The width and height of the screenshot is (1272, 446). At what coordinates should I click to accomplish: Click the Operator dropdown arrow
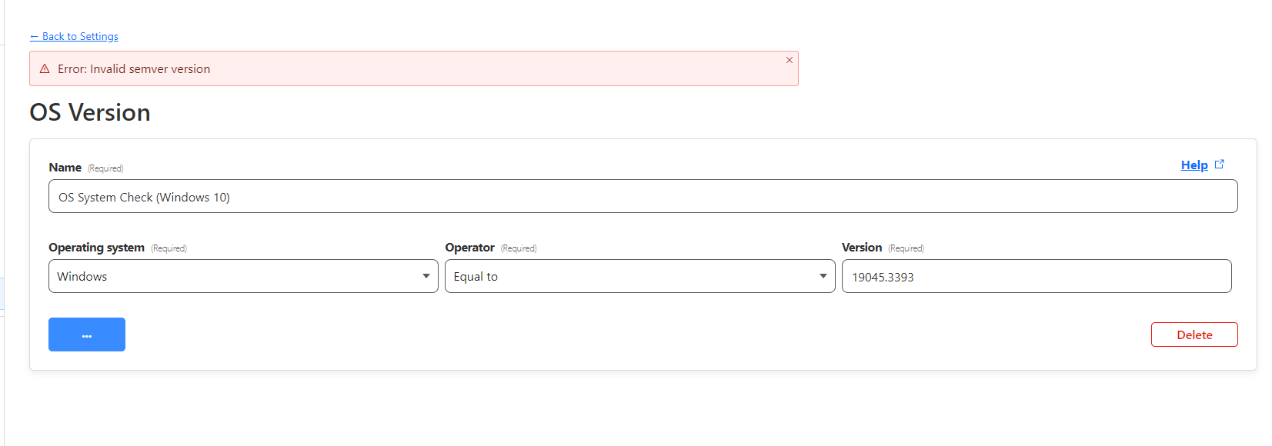tap(823, 276)
